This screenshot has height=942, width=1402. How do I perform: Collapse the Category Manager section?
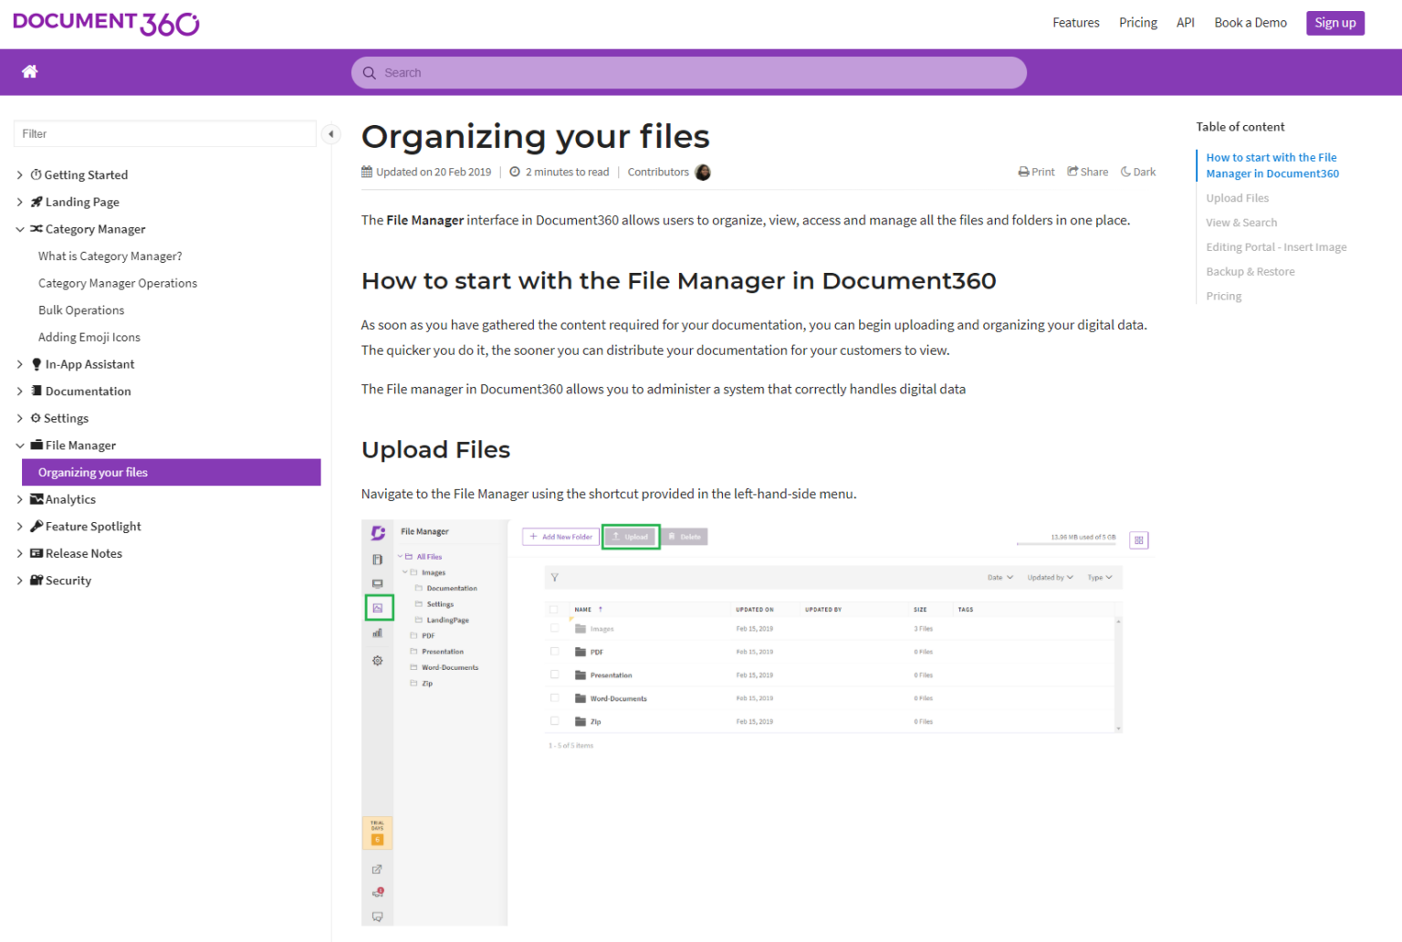tap(20, 229)
